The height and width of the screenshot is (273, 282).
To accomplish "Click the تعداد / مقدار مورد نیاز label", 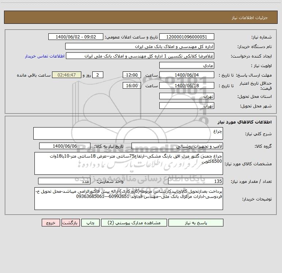I will (x=251, y=182).
